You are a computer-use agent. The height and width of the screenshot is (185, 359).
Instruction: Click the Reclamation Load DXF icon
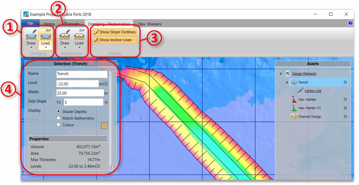tap(79, 35)
